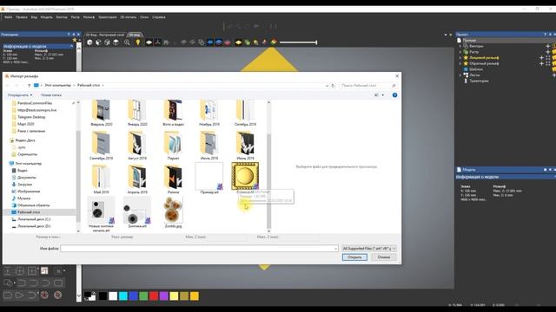Click the Имя файла input field
Screen dimensions: 556x312
point(199,249)
